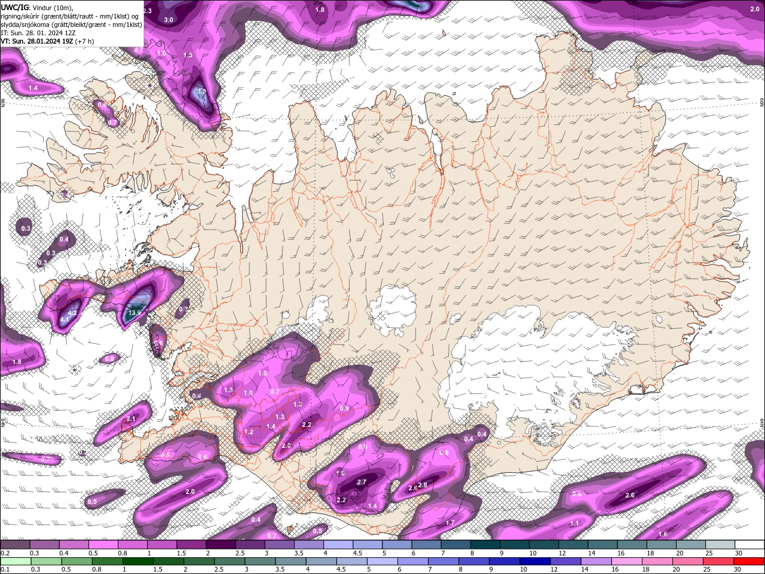Screen dimensions: 765x574
Task: Pick the bright pink snow swatch between 0.5 and 0.8
Action: [103, 545]
